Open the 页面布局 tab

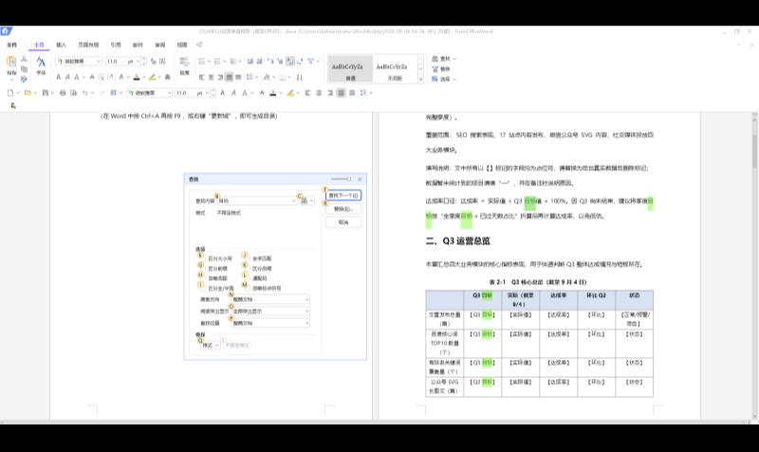point(88,45)
